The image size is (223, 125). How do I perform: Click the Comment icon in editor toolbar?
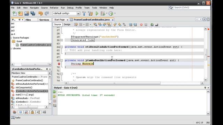(152, 25)
